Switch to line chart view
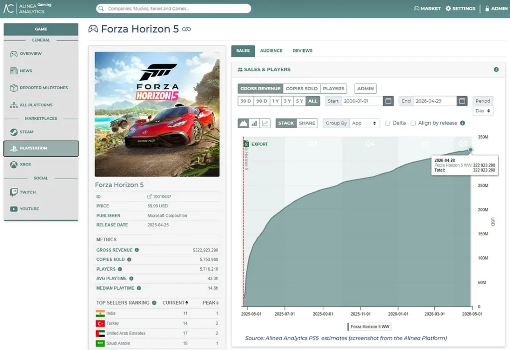 [265, 123]
